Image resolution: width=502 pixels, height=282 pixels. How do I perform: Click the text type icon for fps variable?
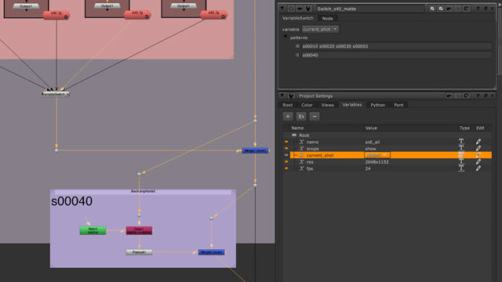[x=461, y=168]
